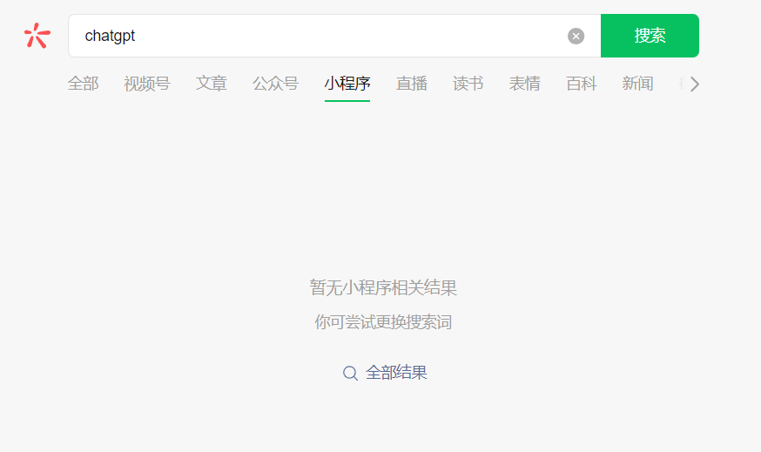Select the 表情 tab
This screenshot has height=452, width=761.
tap(525, 84)
